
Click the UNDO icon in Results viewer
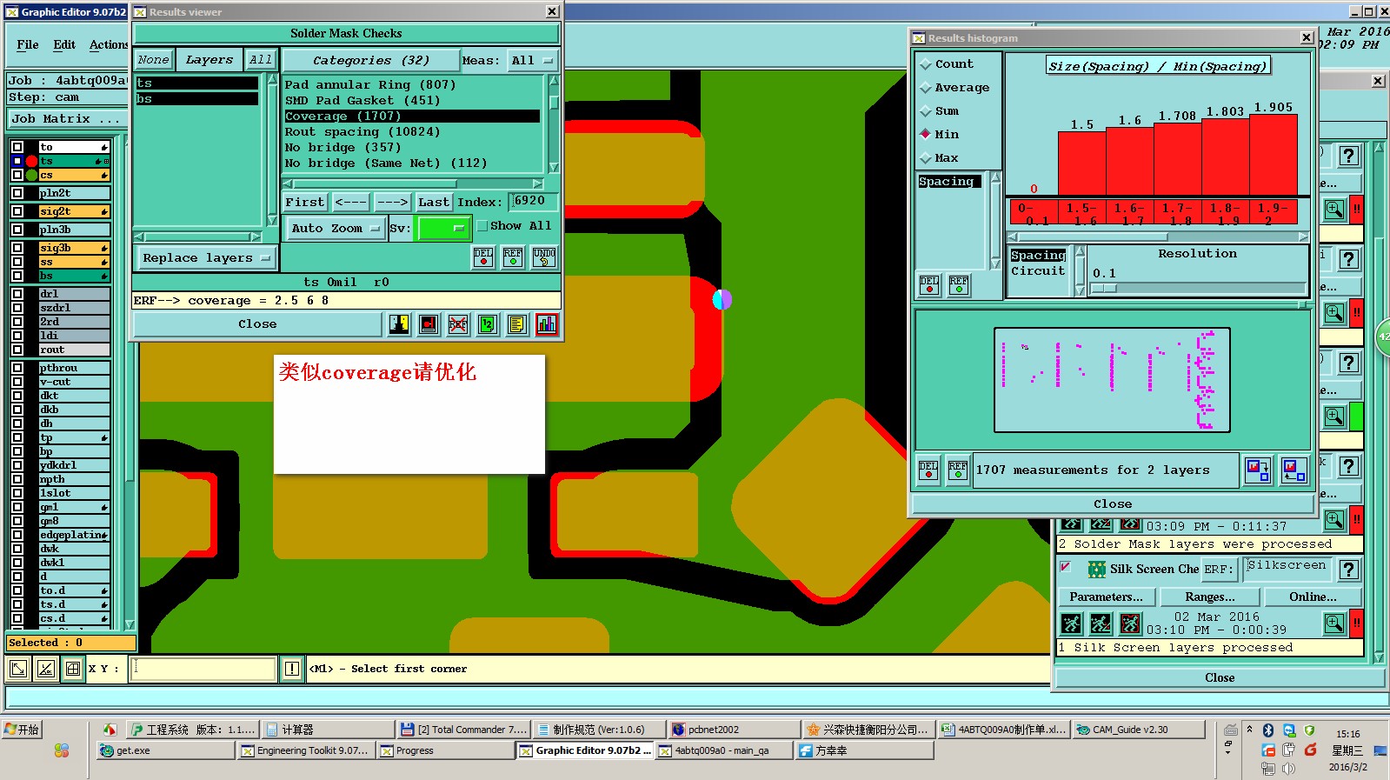point(544,257)
